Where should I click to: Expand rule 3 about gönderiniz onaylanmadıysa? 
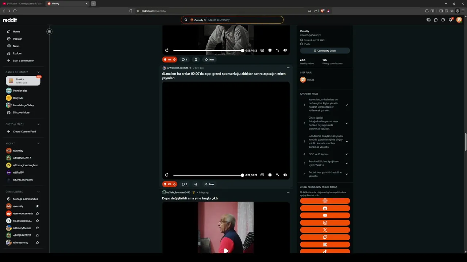point(347,142)
